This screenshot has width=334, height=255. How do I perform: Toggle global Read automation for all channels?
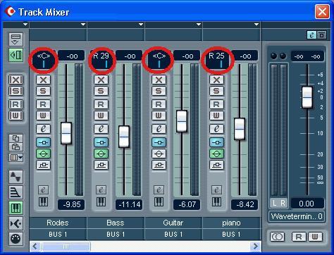pyautogui.click(x=16, y=104)
